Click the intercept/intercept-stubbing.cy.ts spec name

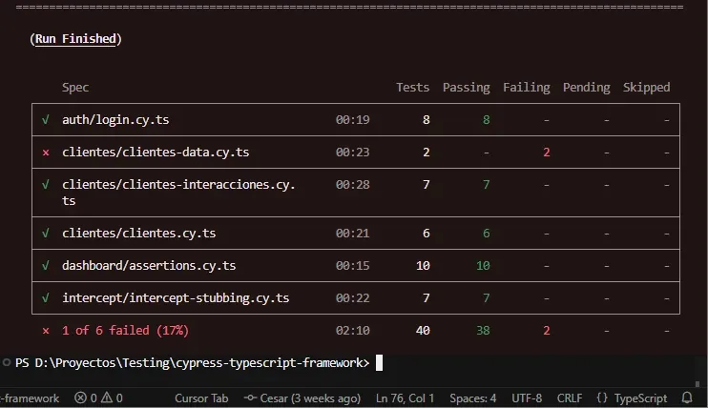[x=176, y=297]
